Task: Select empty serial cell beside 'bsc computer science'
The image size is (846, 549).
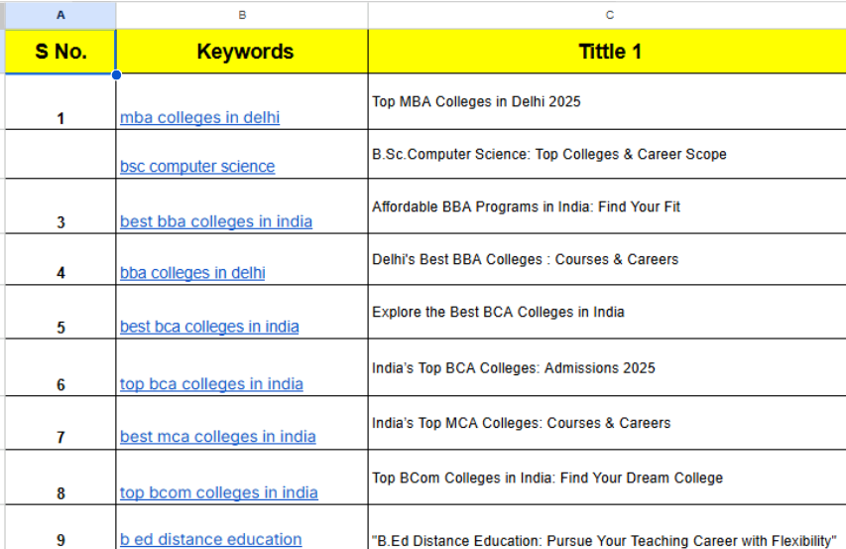Action: click(60, 154)
